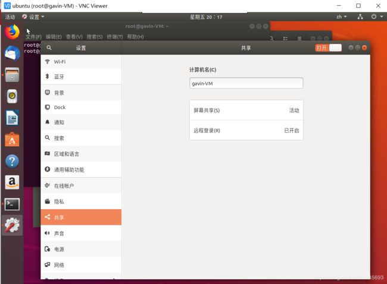This screenshot has width=387, height=284.
Task: Open Help icon in the dock
Action: click(12, 161)
